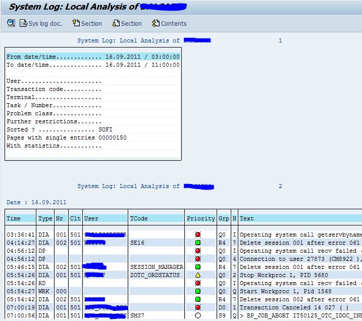362x321 pixels.
Task: Select the Grp column header
Action: click(224, 218)
